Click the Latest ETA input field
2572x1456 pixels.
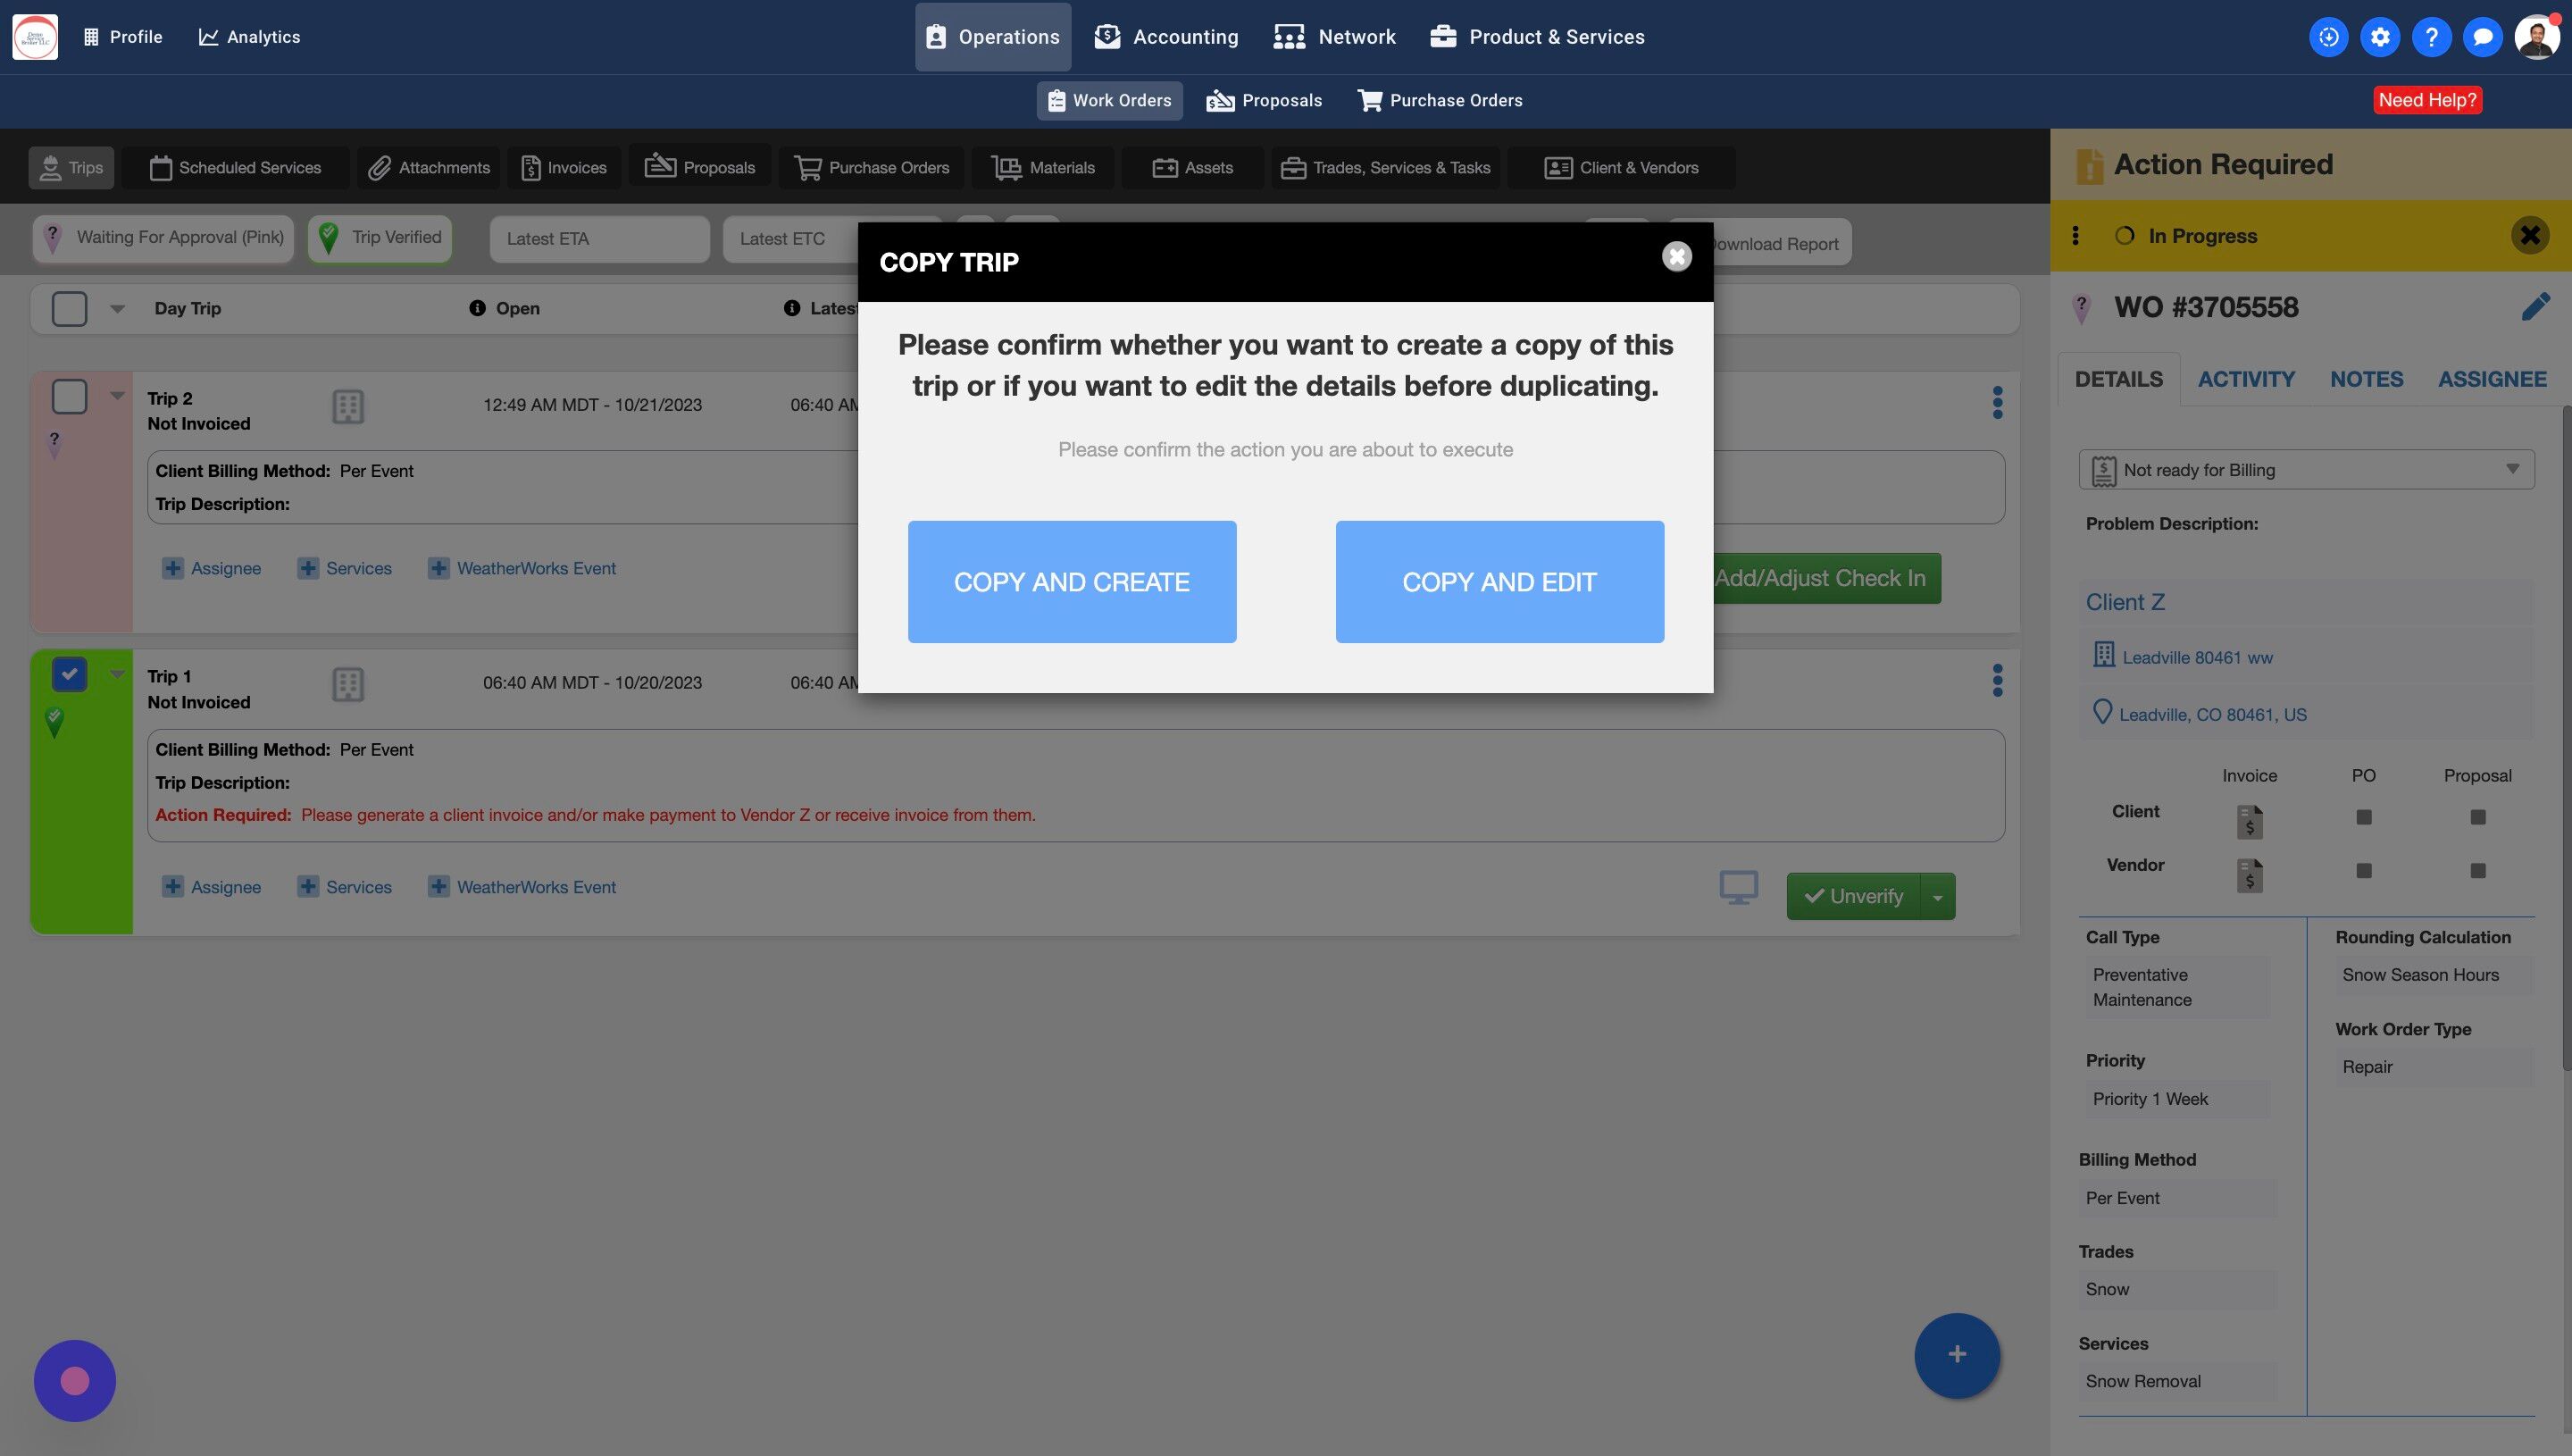tap(598, 239)
